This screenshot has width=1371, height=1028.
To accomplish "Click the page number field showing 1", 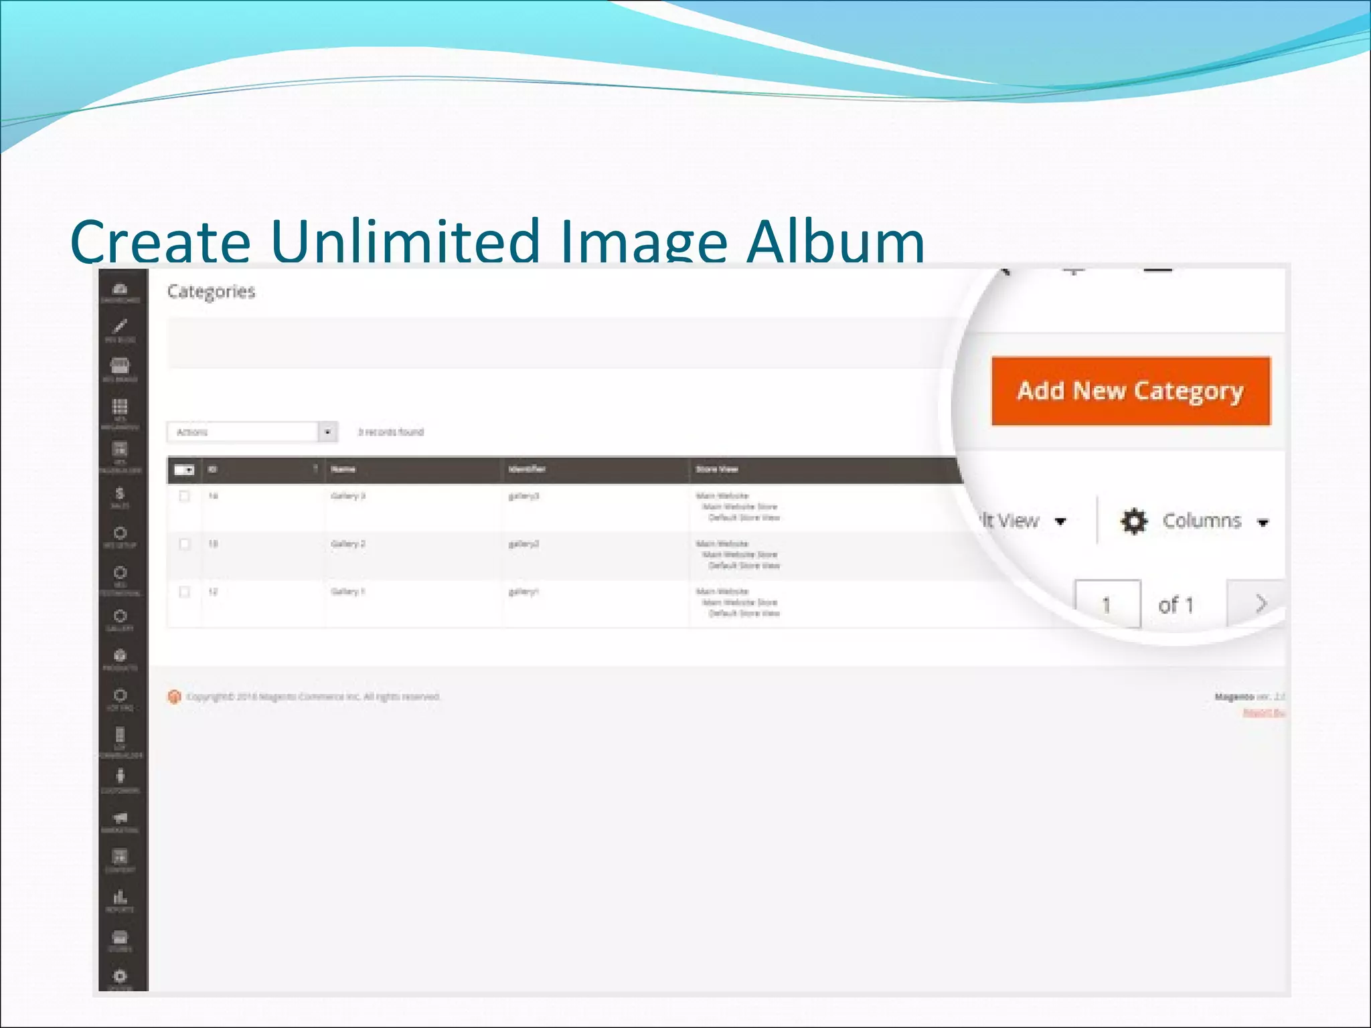I will (x=1108, y=604).
